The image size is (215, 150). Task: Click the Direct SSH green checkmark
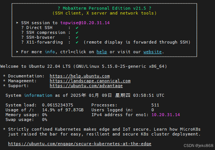pos(77,28)
